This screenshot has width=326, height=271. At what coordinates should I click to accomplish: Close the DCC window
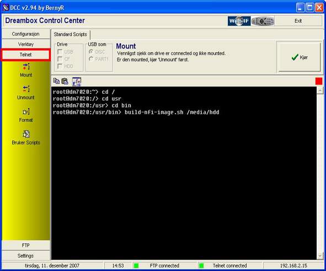tap(319, 8)
